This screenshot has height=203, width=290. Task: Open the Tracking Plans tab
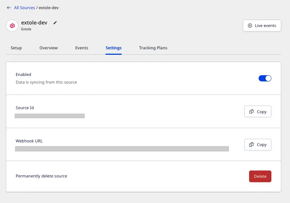[153, 48]
